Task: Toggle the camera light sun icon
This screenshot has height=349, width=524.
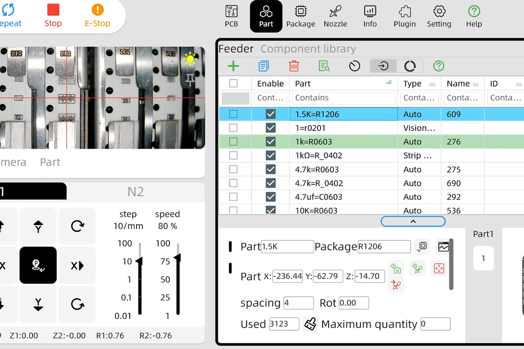Action: (190, 59)
